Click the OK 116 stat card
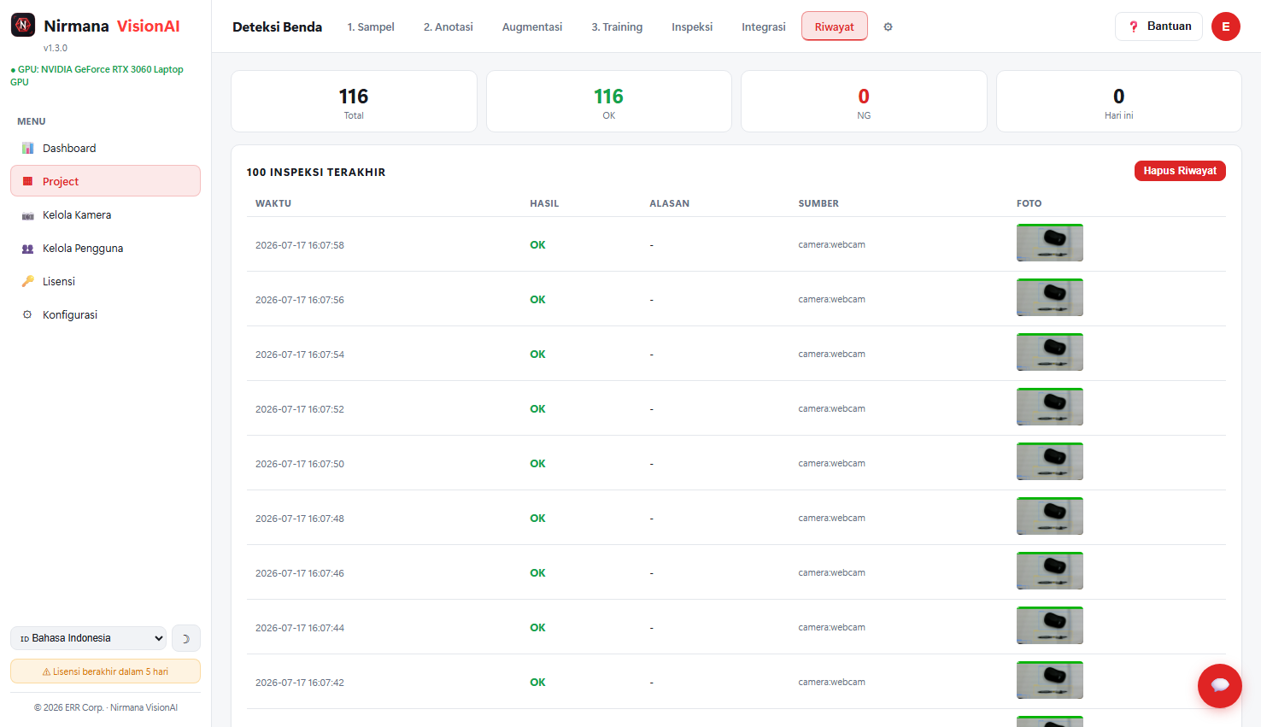Viewport: 1261px width, 727px height. pyautogui.click(x=609, y=102)
